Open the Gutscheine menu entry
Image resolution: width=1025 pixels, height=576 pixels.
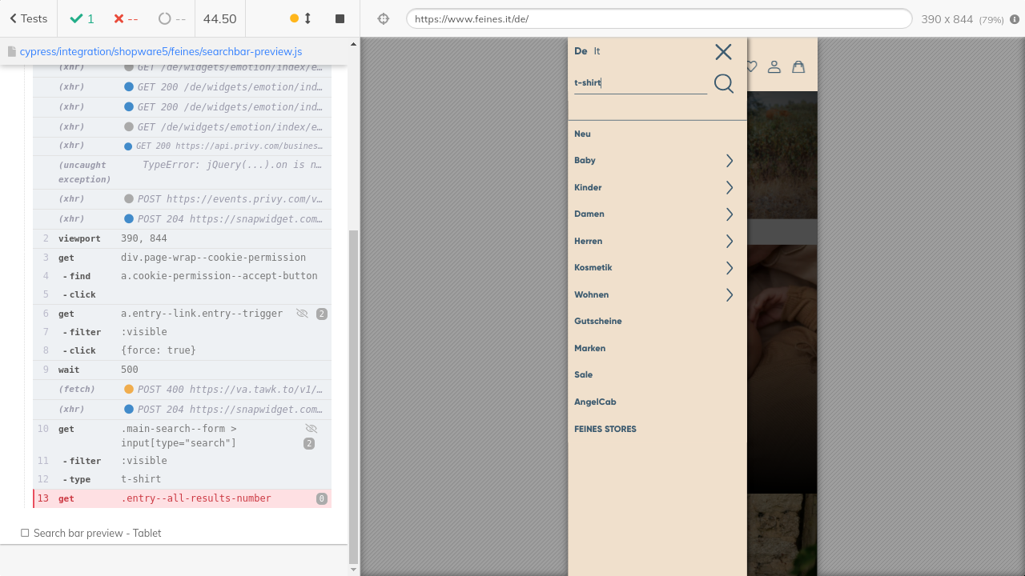(x=597, y=321)
